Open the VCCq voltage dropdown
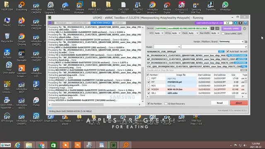This screenshot has width=265, height=149. click(176, 33)
